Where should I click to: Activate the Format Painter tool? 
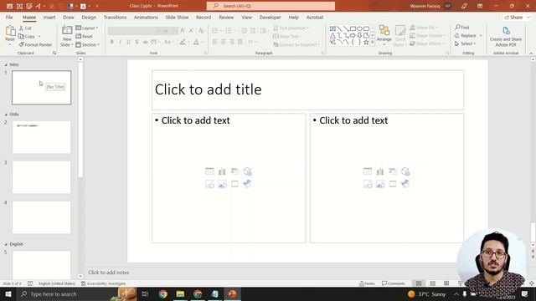35,44
